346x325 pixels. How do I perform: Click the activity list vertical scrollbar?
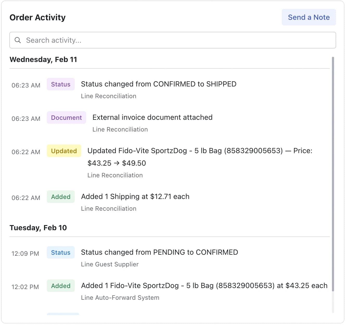[333, 174]
